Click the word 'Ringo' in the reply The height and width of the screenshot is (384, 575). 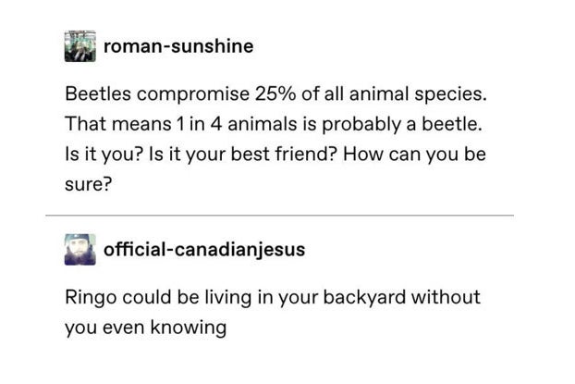[x=91, y=297]
